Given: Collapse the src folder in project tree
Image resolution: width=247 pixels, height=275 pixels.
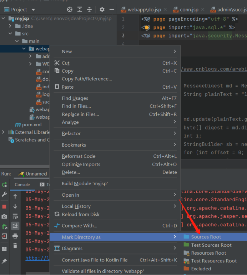Looking at the screenshot, I should tap(10, 34).
